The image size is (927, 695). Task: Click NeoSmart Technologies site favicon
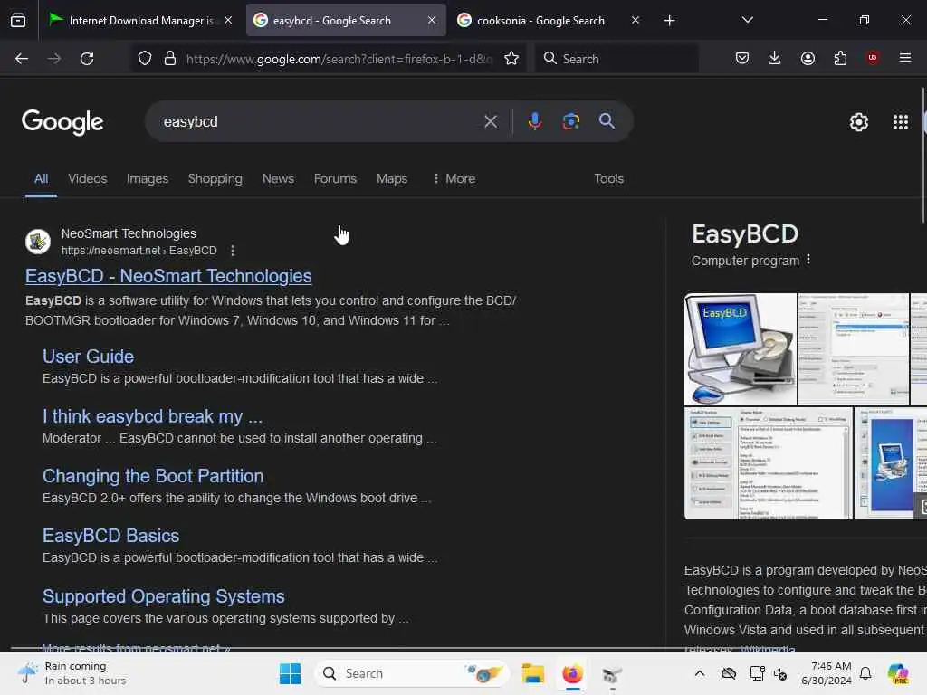[38, 242]
